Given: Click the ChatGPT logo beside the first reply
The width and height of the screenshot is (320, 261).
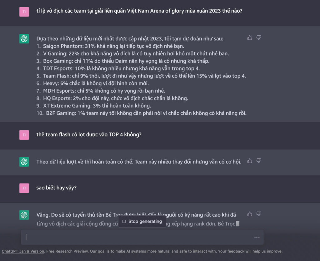Looking at the screenshot, I should click(x=24, y=38).
